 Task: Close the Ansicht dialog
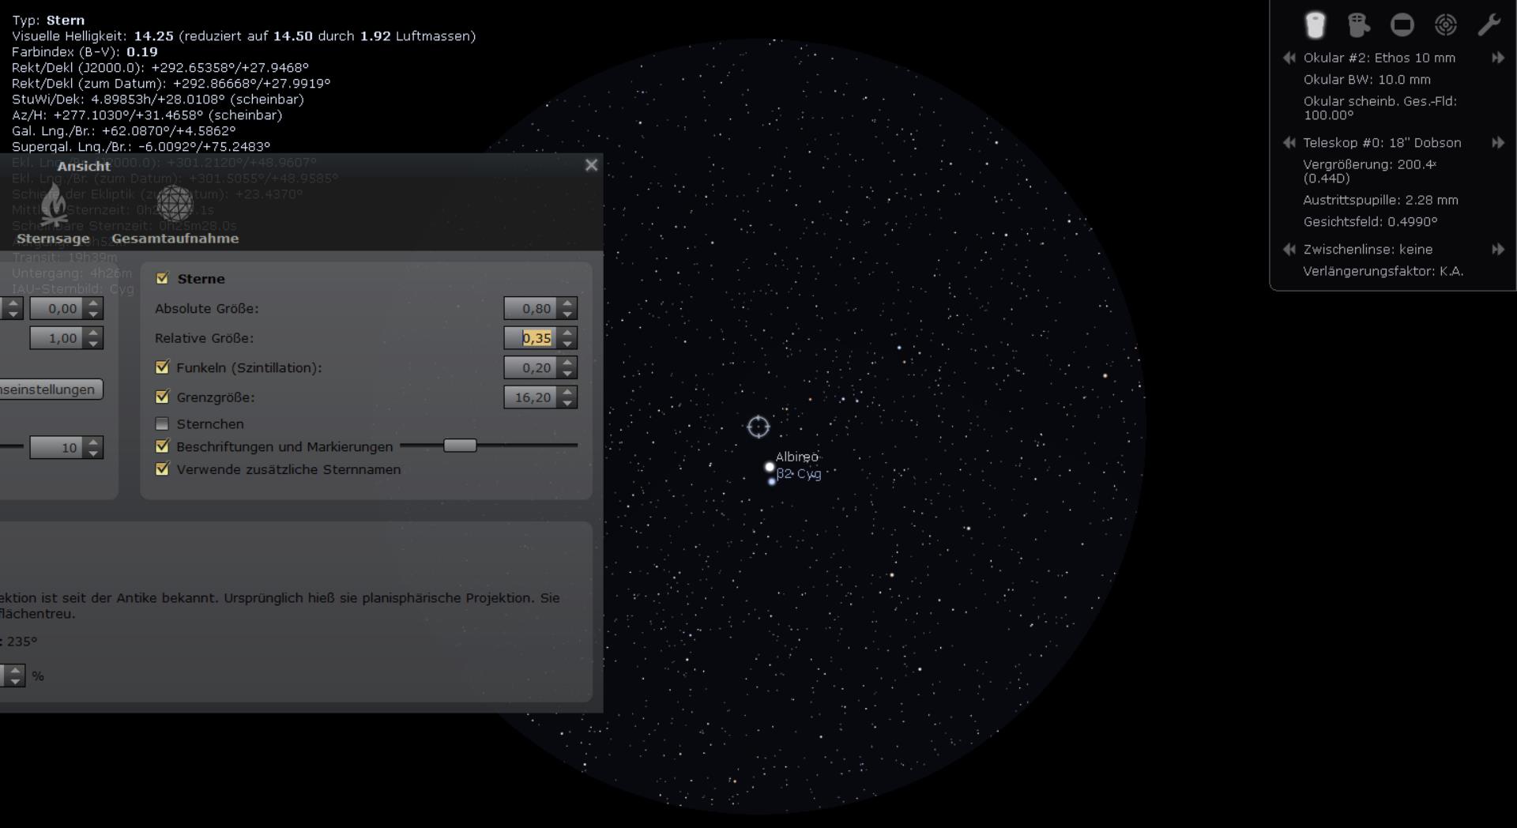pyautogui.click(x=591, y=165)
